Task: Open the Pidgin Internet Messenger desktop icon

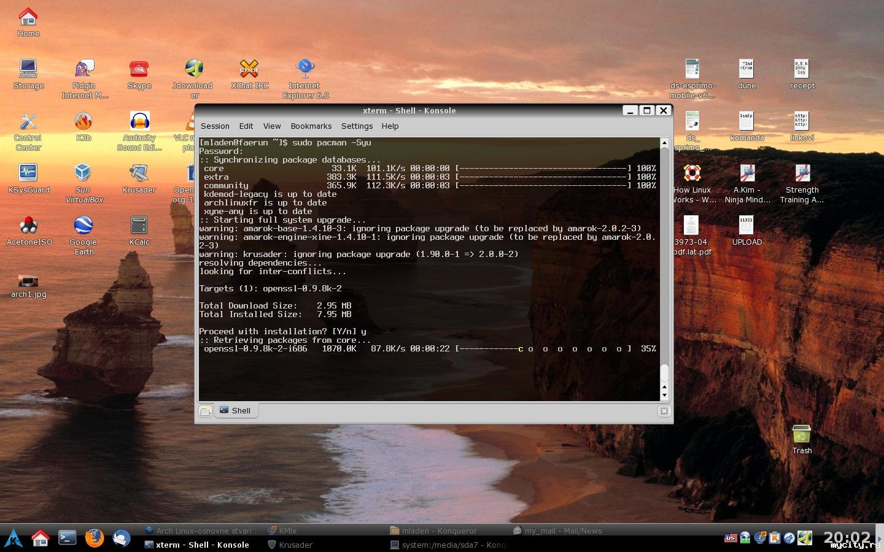Action: pos(84,70)
